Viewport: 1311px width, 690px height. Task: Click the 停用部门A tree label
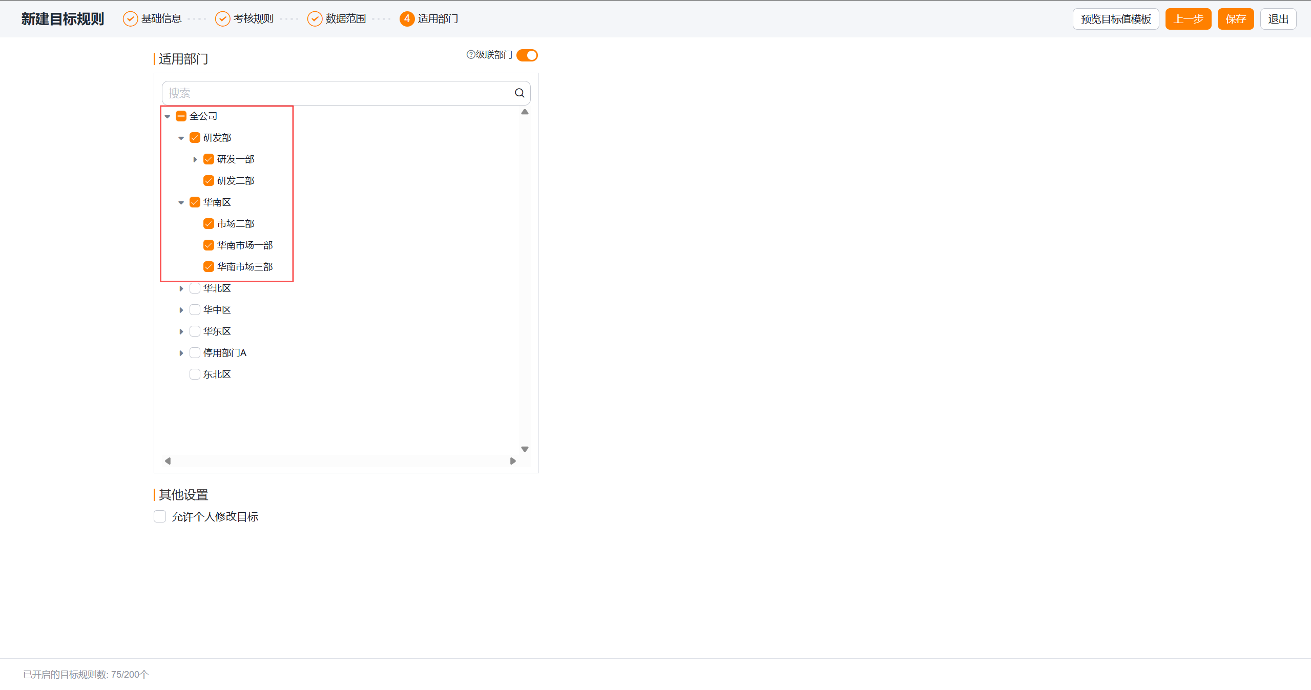(225, 353)
